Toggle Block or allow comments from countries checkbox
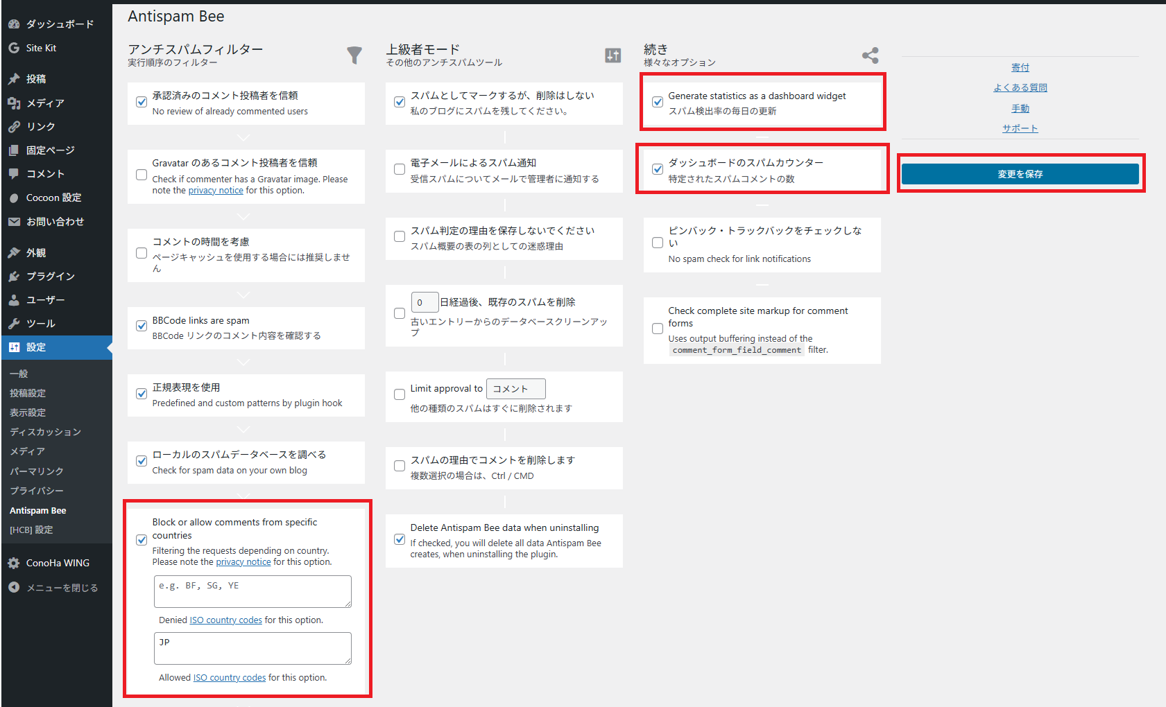Screen dimensions: 1166x707 [x=142, y=540]
